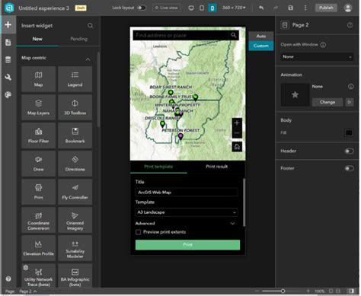Select the Suitability Modeler widget
361x296 pixels.
tap(75, 248)
